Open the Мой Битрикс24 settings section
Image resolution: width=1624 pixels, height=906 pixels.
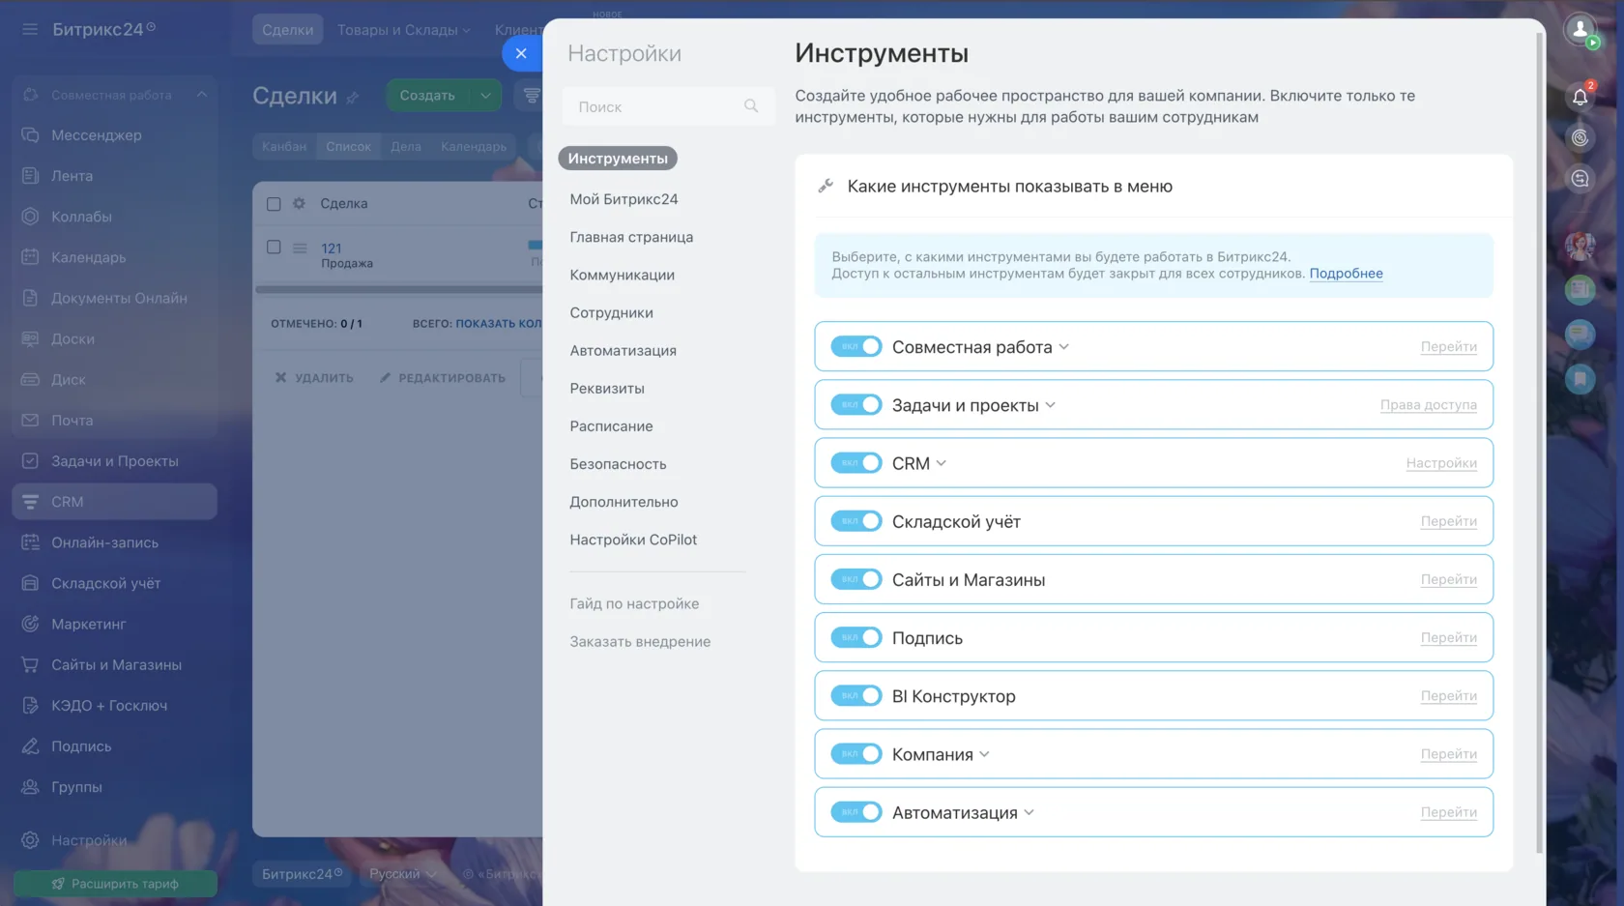coord(623,199)
